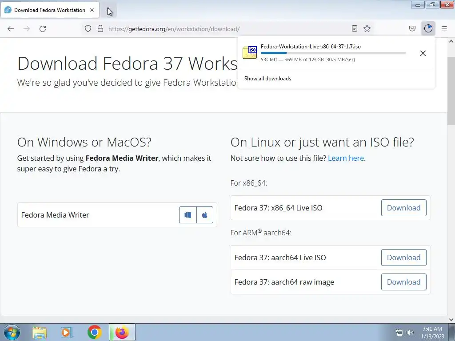The height and width of the screenshot is (341, 455).
Task: Click the volume speaker tray icon
Action: (410, 333)
